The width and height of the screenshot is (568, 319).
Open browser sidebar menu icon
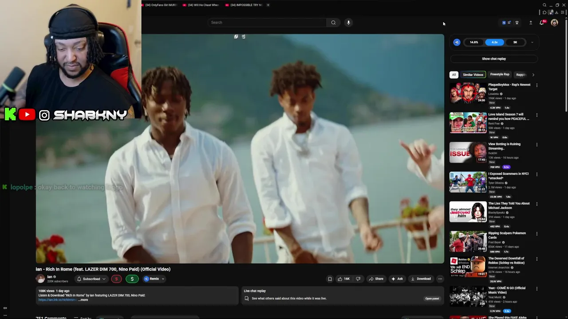562,12
